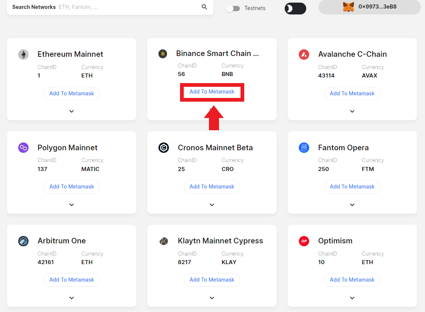The image size is (425, 312).
Task: Click the Arbitrum One logo icon
Action: [23, 241]
